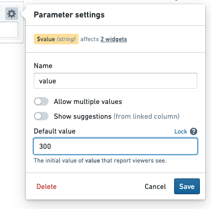Cancel the parameter settings dialog
The width and height of the screenshot is (211, 209).
click(155, 186)
